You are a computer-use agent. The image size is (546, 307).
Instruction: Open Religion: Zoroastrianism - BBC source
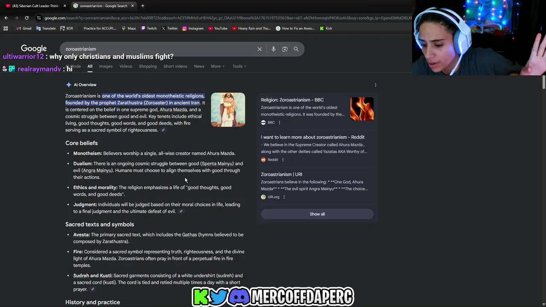point(292,100)
